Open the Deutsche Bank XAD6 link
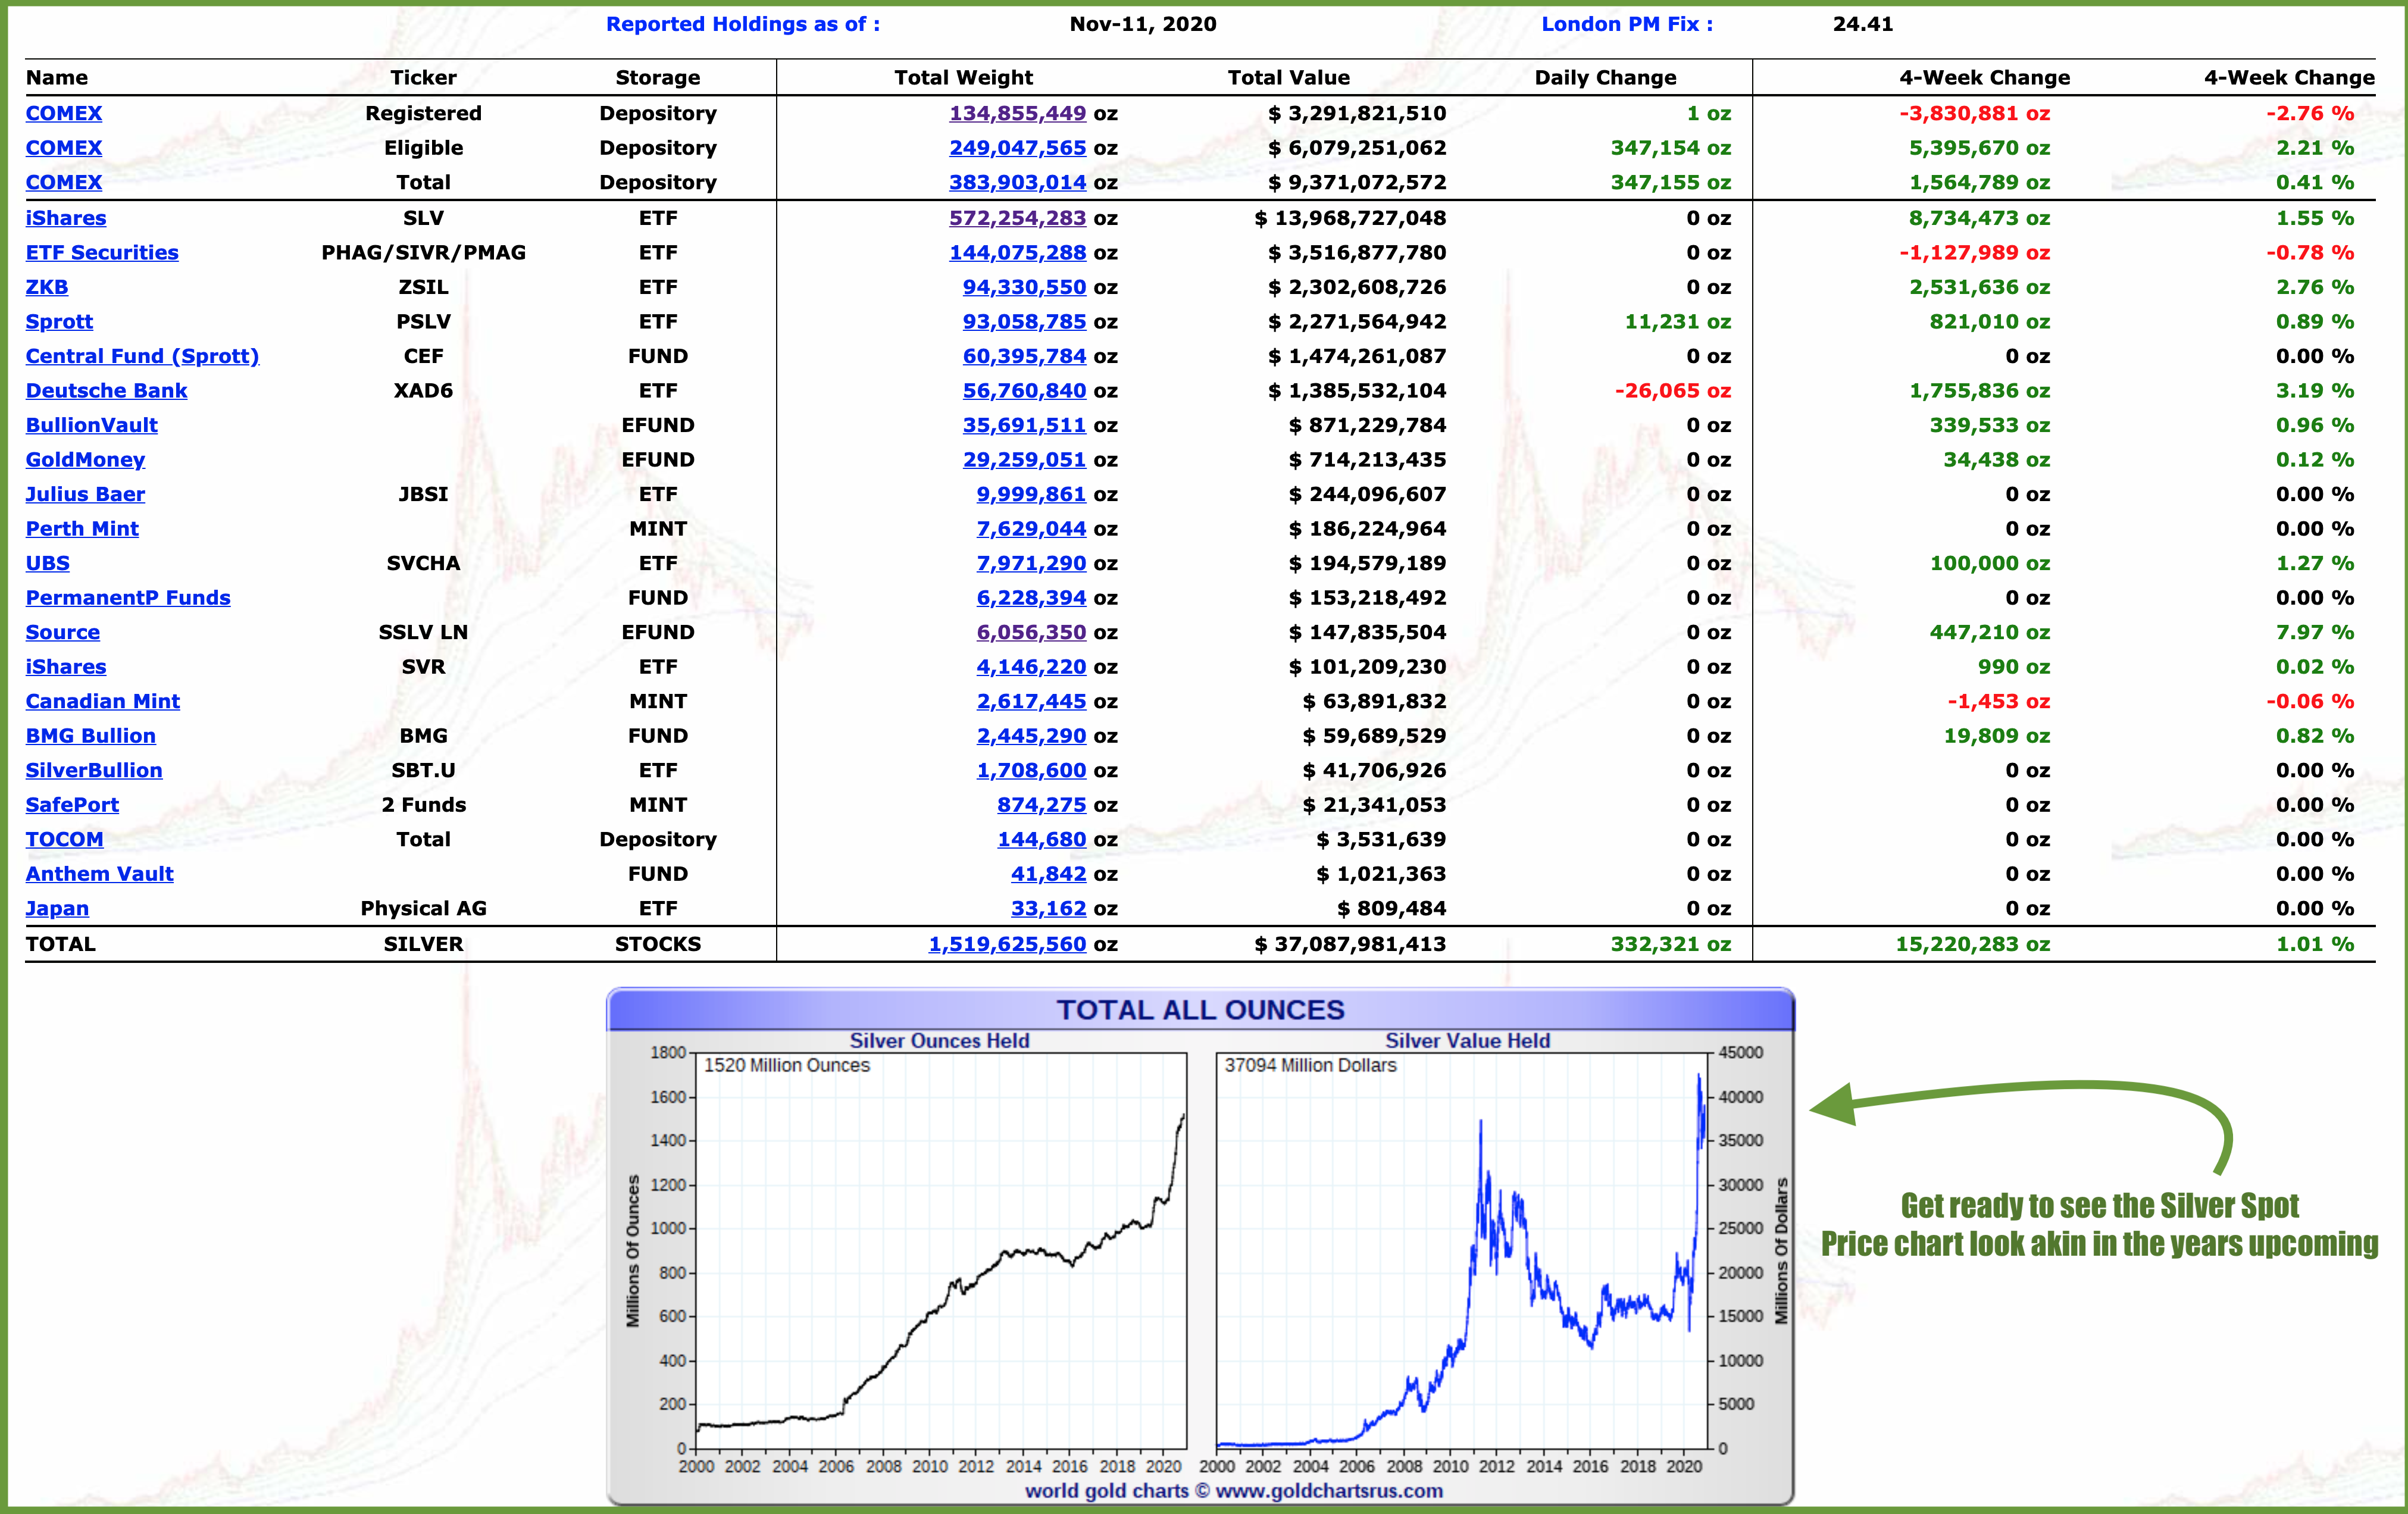The width and height of the screenshot is (2408, 1514). [105, 390]
